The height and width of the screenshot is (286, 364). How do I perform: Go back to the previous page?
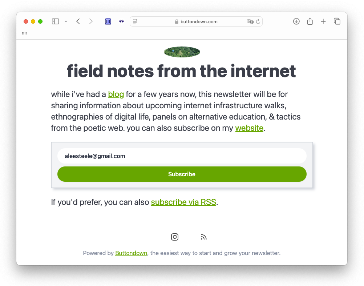(x=78, y=22)
